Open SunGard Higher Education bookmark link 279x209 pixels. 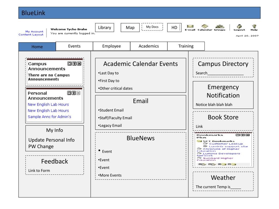coord(215,159)
